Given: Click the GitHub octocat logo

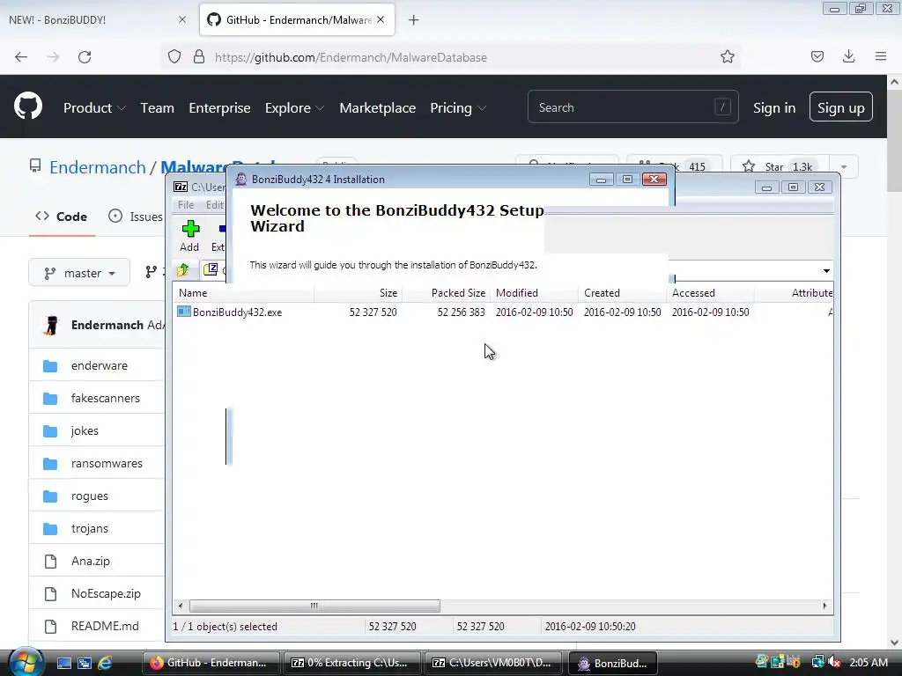Looking at the screenshot, I should 28,107.
